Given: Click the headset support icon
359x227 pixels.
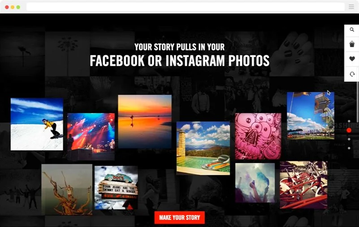Looking at the screenshot, I should (352, 74).
